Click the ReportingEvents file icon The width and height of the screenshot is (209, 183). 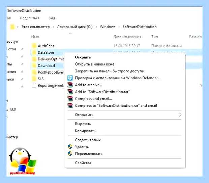coord(34,85)
